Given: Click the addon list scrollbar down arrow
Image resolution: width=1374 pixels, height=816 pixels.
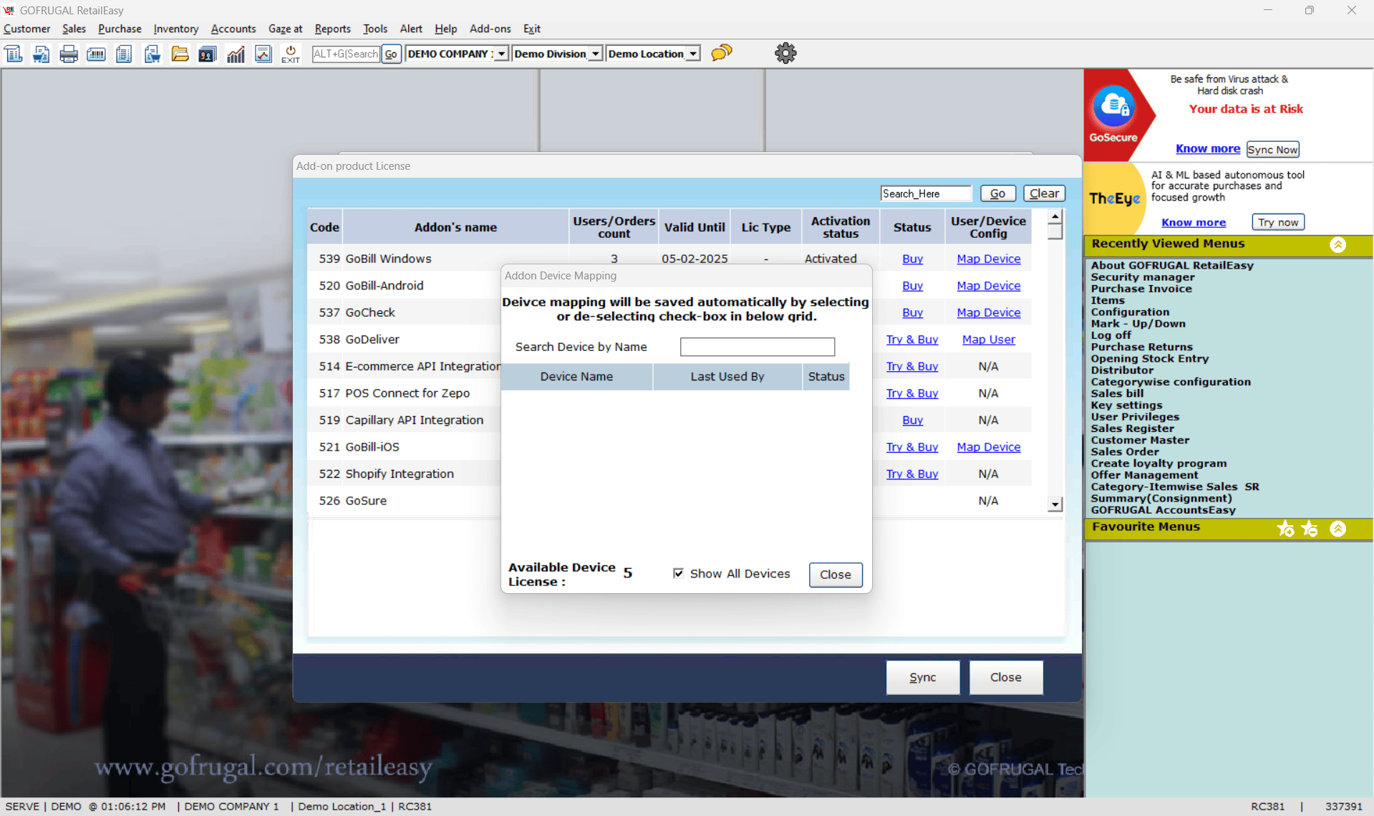Looking at the screenshot, I should point(1055,504).
